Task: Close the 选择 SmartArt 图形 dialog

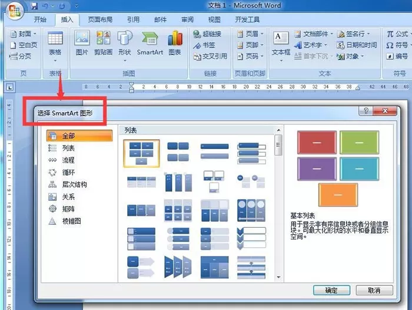Action: pos(385,111)
